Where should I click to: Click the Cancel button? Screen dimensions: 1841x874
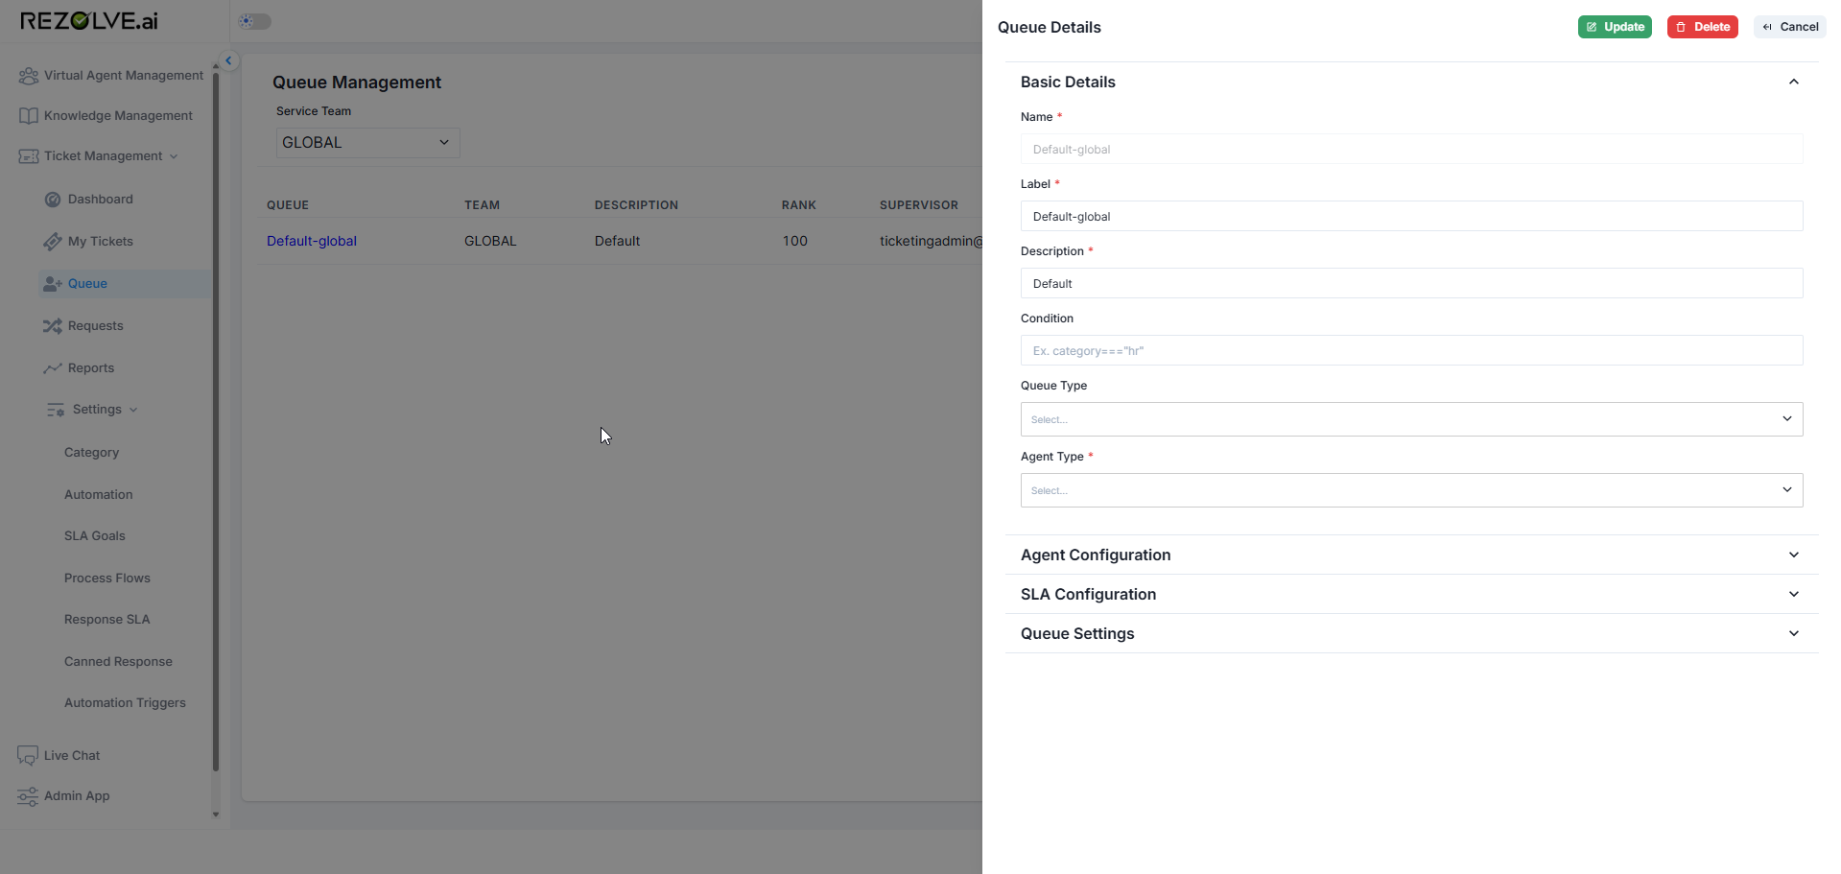click(1790, 27)
